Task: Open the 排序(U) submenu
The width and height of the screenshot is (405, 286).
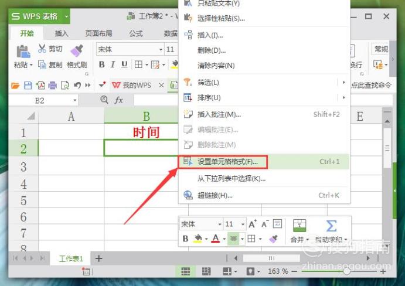Action: (264, 98)
